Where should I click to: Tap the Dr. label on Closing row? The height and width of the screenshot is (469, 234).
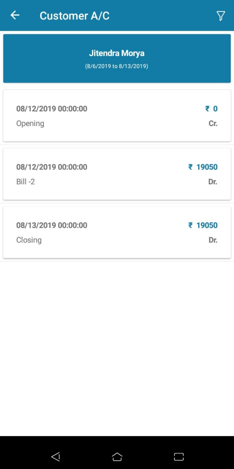[x=213, y=240]
